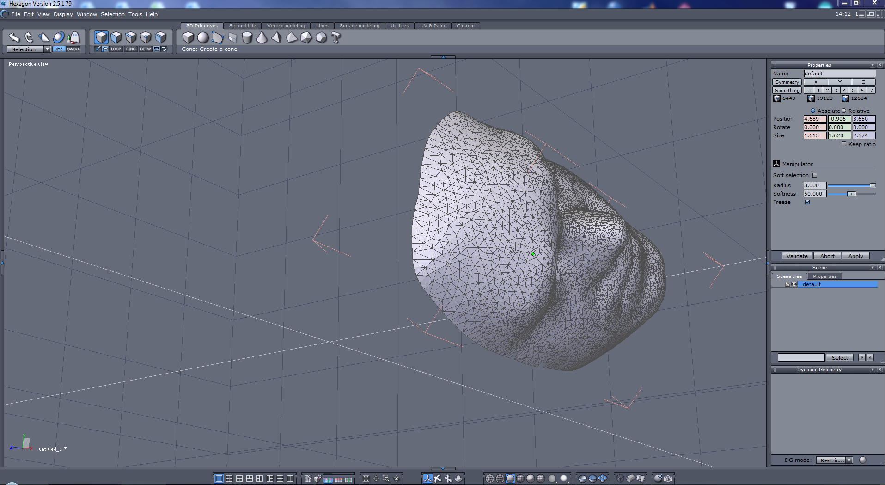Switch to the Surface modeling tab
Viewport: 885px width, 485px height.
[360, 26]
